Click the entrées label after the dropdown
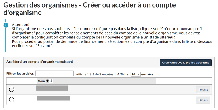Viewport: 218px width, 110px height. [147, 74]
